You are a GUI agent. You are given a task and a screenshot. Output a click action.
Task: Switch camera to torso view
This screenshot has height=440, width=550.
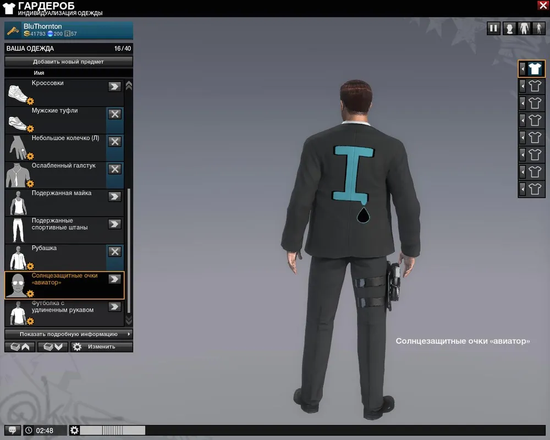pyautogui.click(x=524, y=29)
